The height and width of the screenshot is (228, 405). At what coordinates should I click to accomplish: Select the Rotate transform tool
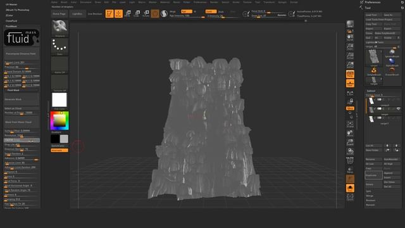(146, 13)
